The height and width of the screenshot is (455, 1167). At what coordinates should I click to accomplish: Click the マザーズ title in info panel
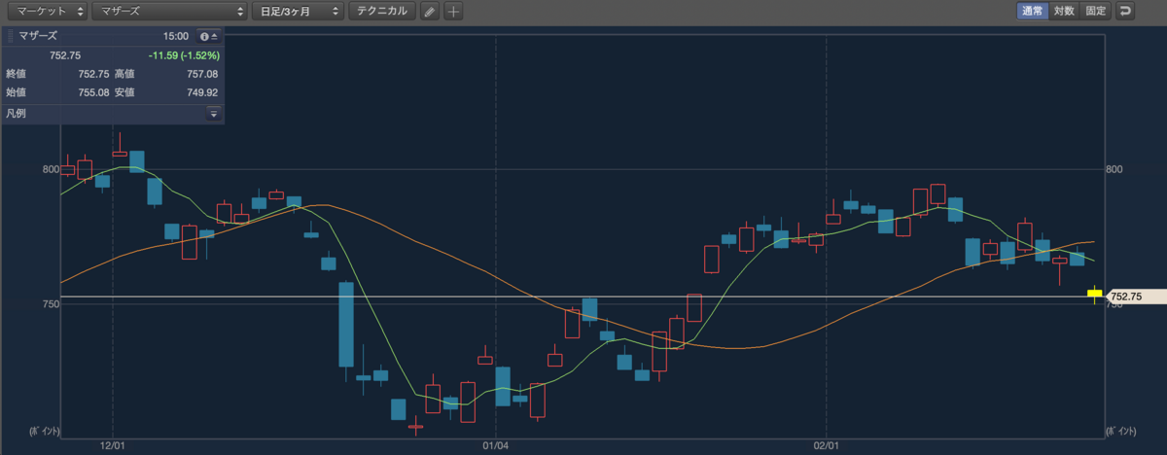38,36
